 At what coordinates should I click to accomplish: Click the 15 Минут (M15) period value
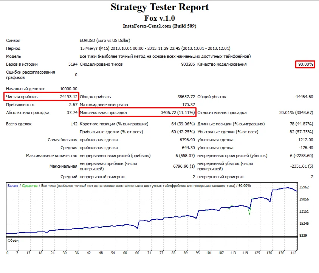coord(155,48)
